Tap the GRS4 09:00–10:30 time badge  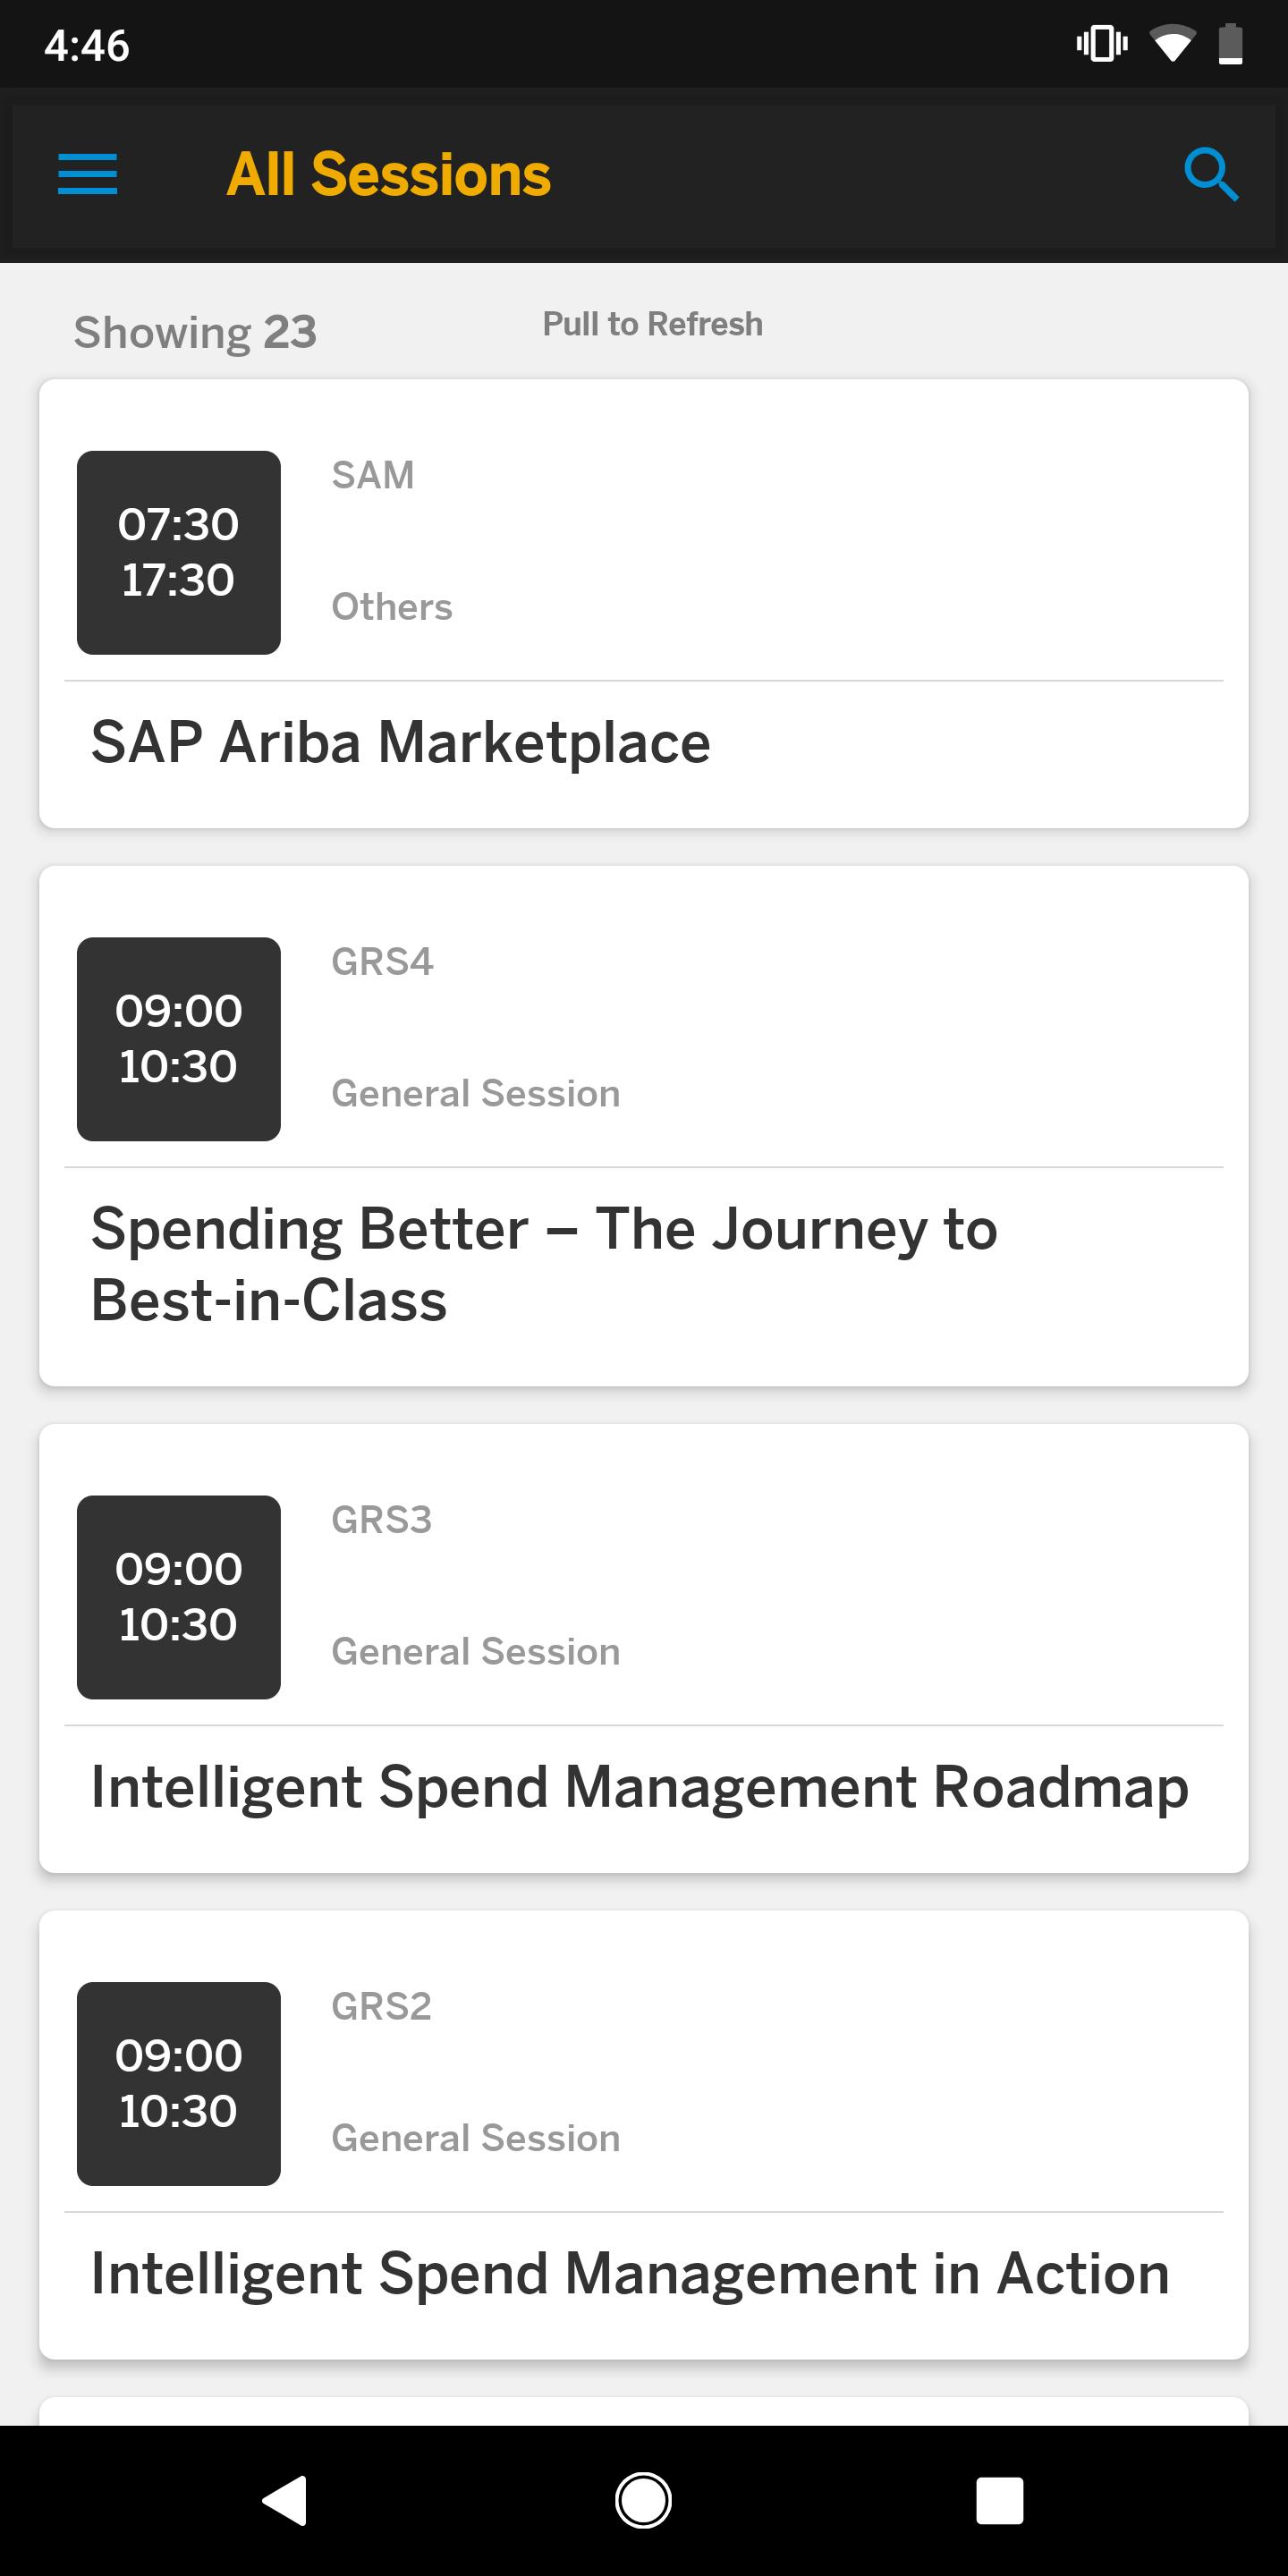coord(179,1039)
